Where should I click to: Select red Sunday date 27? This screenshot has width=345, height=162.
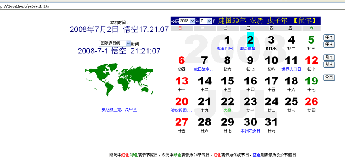point(182,122)
